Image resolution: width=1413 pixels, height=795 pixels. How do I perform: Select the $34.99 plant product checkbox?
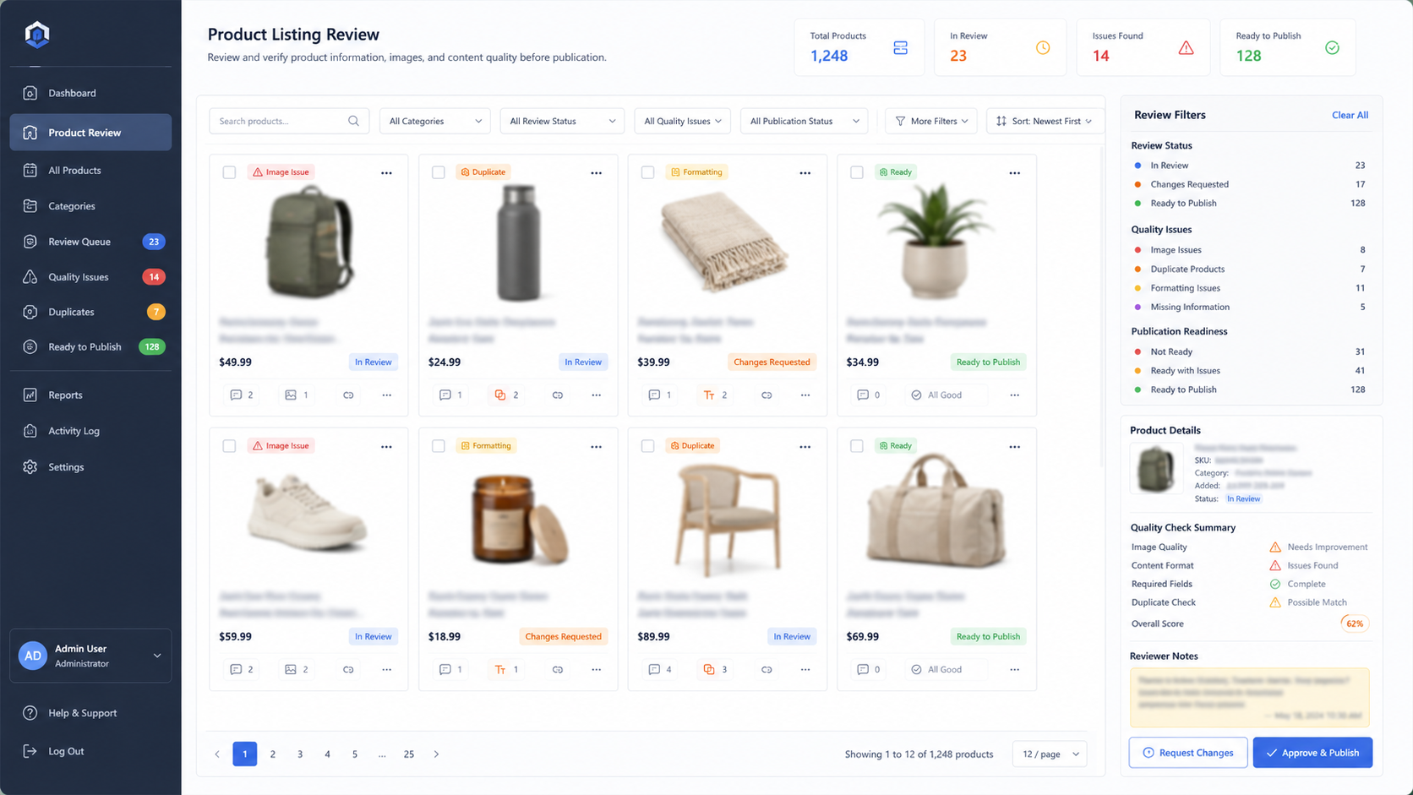[x=856, y=172]
